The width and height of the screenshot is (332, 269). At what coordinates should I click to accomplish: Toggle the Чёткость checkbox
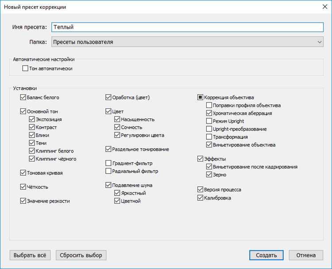23,187
